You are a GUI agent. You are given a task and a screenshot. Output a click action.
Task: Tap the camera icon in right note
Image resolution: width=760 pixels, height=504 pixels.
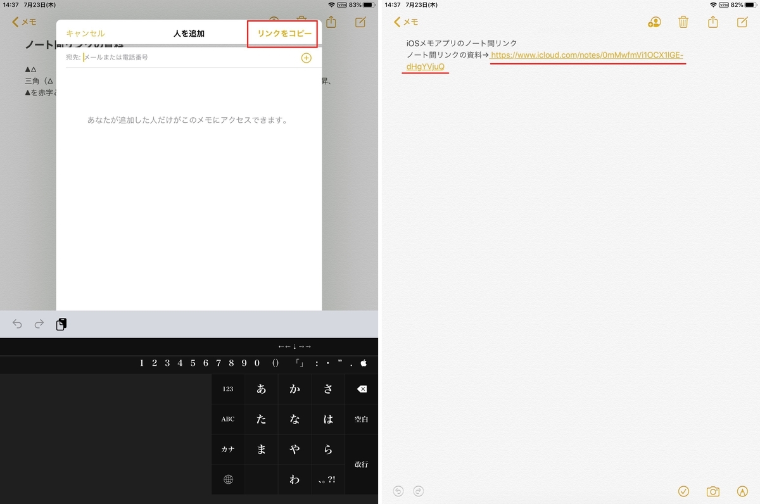tap(713, 491)
